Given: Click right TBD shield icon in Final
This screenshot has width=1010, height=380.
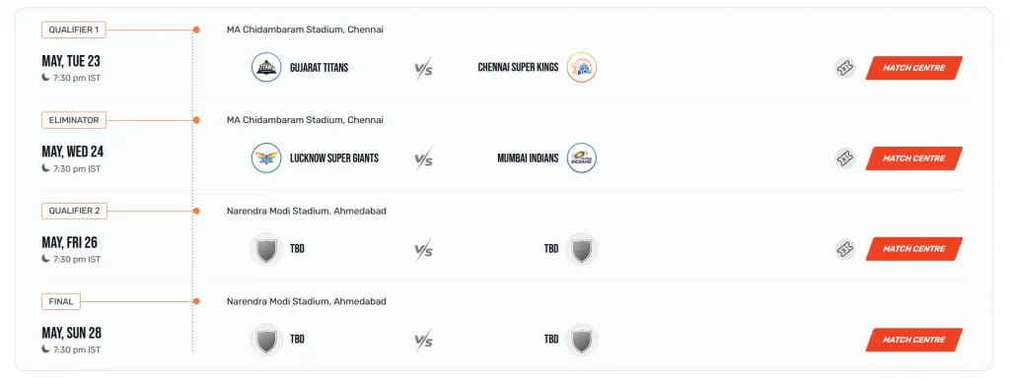Looking at the screenshot, I should 582,340.
